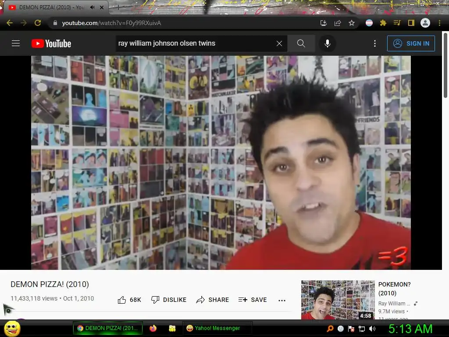
Task: Click the address bar padlock icon
Action: (55, 23)
